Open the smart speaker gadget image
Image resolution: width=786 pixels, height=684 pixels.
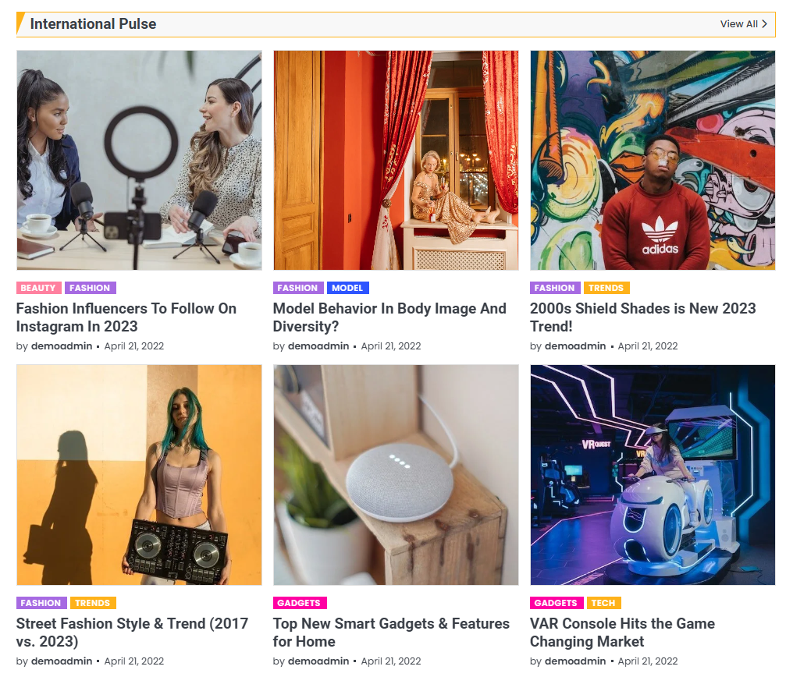(396, 475)
